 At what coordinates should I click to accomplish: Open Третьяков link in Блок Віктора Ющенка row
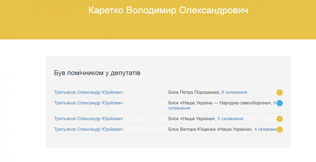[88, 129]
